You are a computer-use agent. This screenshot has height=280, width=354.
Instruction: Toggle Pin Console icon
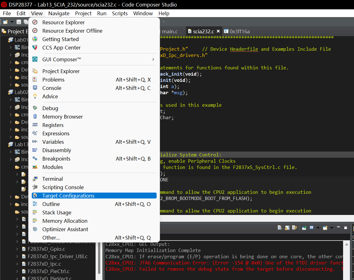click(304, 228)
